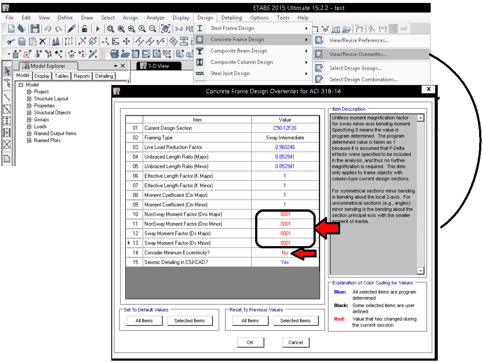This screenshot has width=483, height=362.
Task: Select View/Revise Overwrites menu entry
Action: [371, 54]
